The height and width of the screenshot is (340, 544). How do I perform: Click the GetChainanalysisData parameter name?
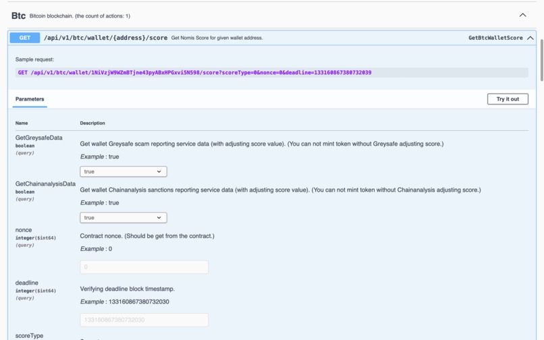pyautogui.click(x=45, y=184)
